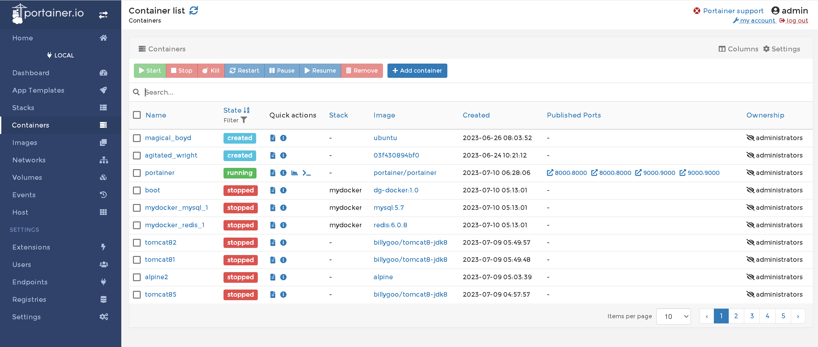Image resolution: width=818 pixels, height=347 pixels.
Task: Open Extensions in the sidebar
Action: click(60, 247)
